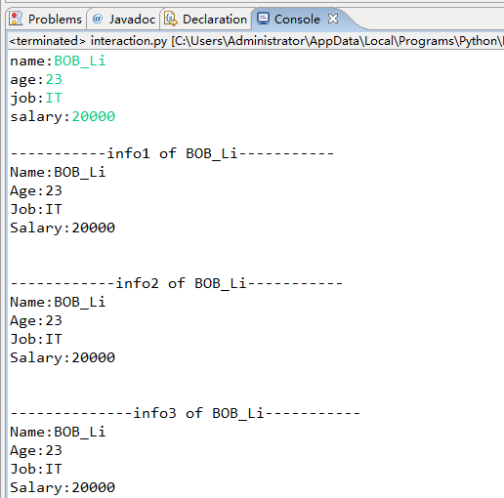This screenshot has width=504, height=498.
Task: Activate the Console tab label
Action: click(297, 20)
